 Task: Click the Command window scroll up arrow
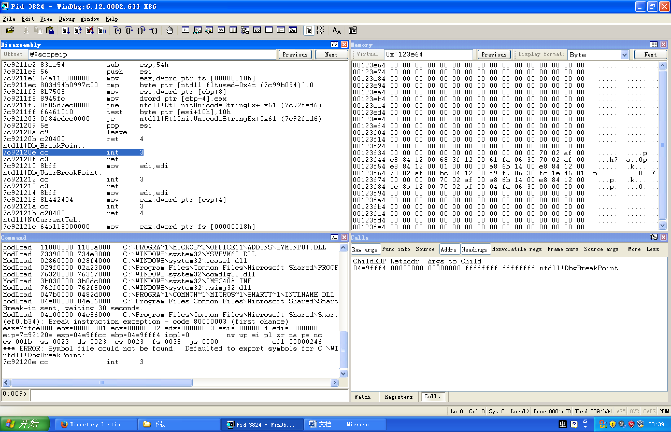coord(343,248)
